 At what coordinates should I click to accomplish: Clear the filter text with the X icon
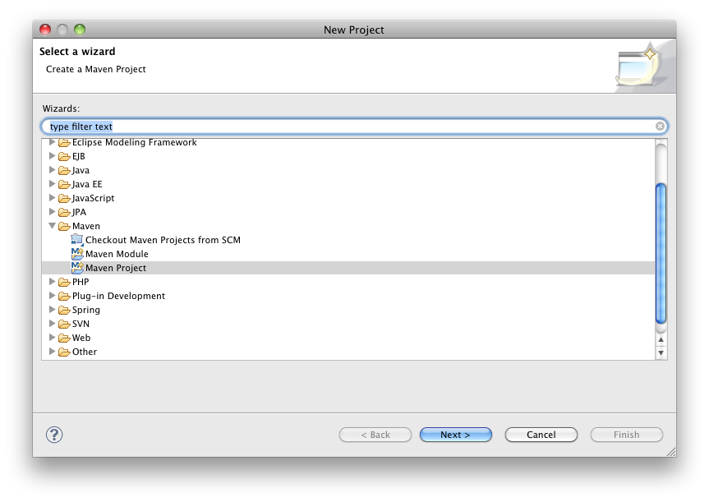(x=660, y=127)
